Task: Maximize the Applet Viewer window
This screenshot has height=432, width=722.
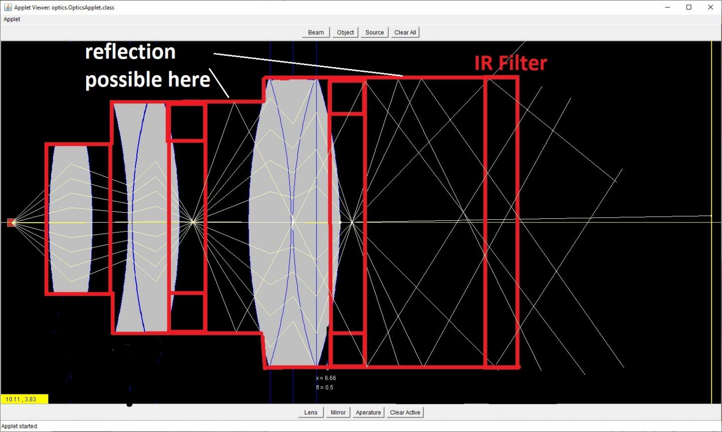Action: (689, 7)
